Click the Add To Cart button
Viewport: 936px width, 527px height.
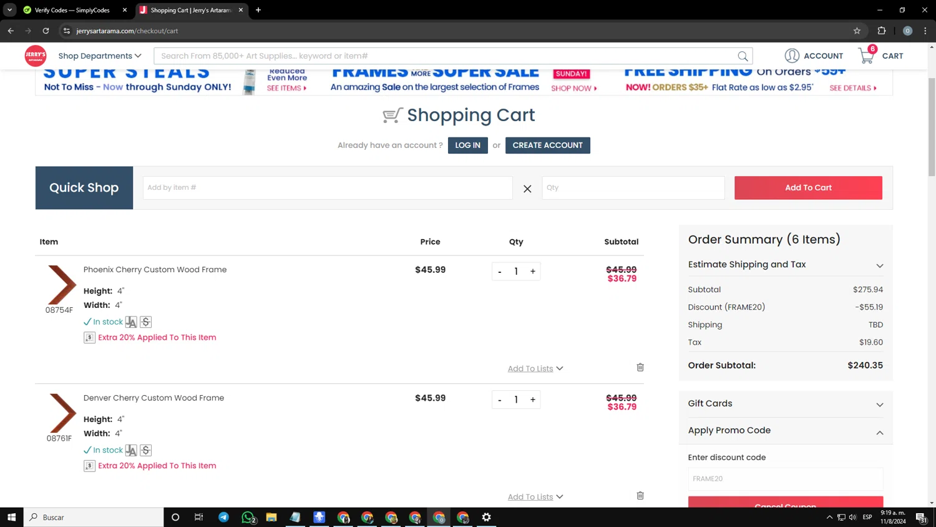point(808,188)
